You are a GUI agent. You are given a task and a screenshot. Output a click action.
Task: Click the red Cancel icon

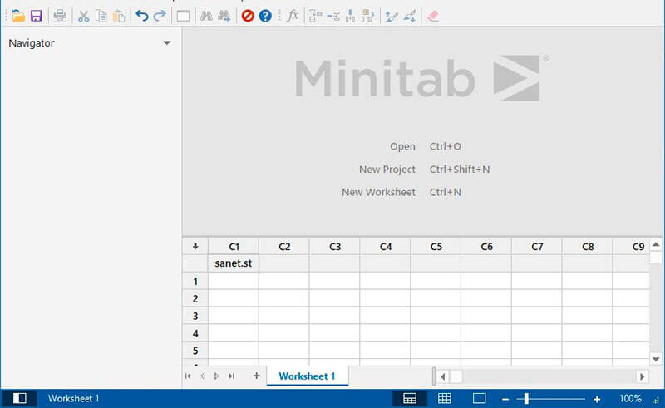(x=248, y=16)
